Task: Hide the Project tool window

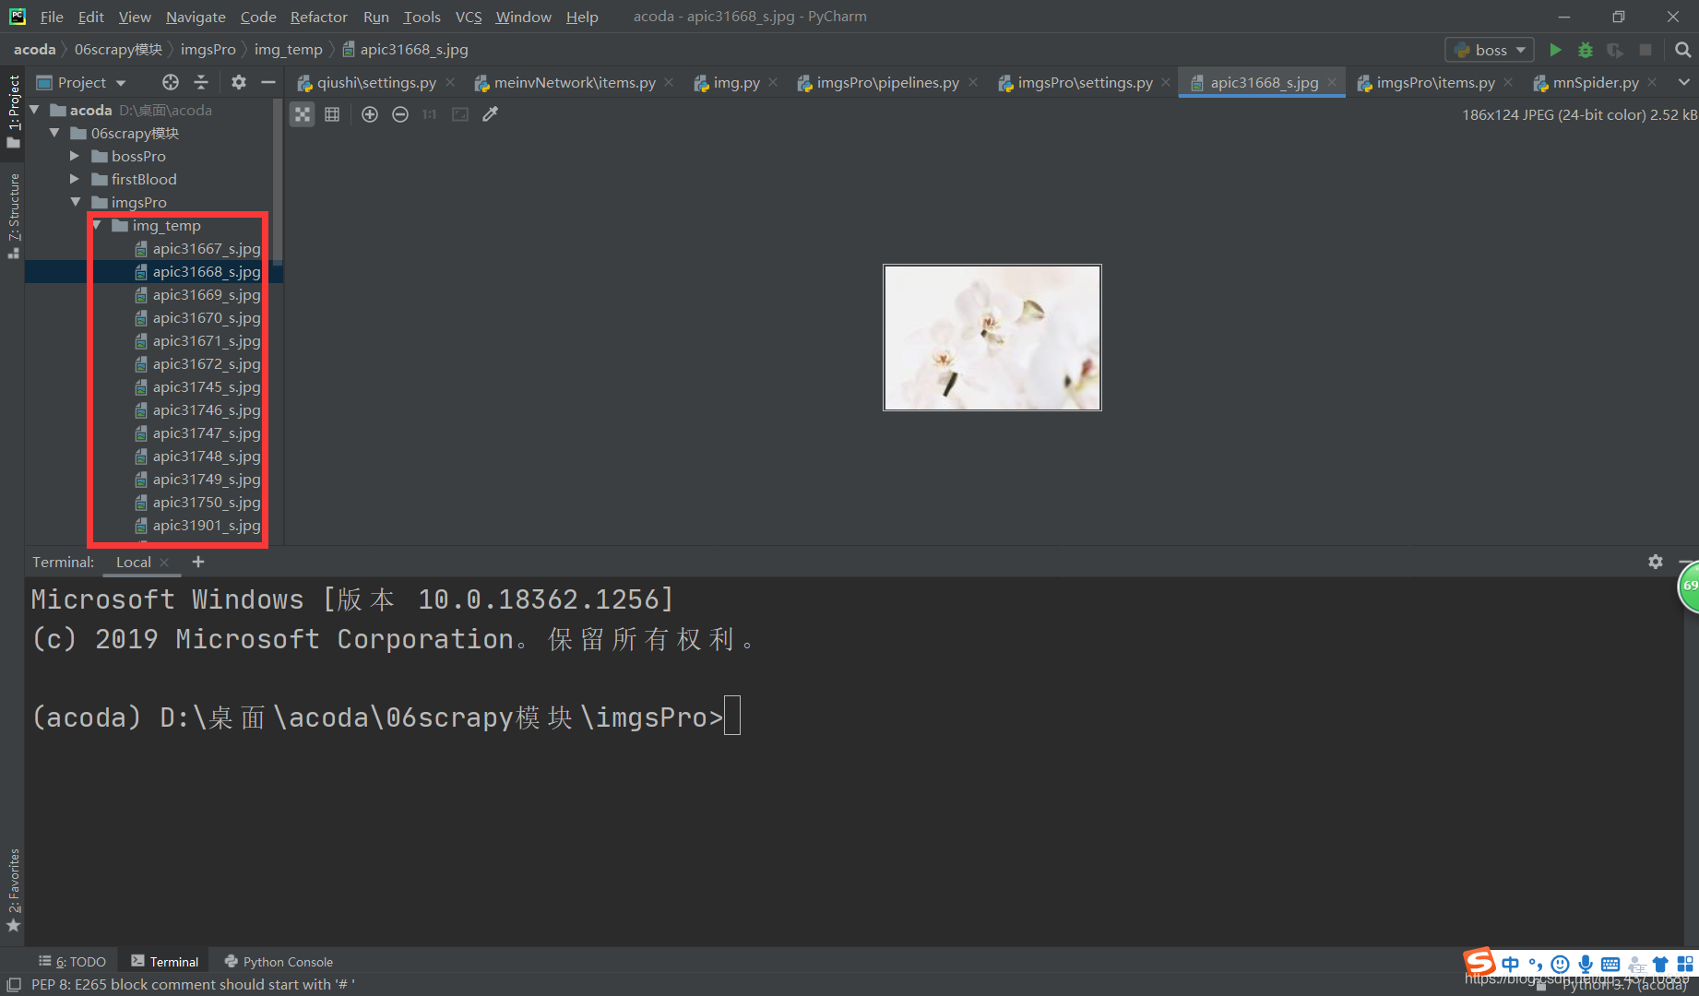Action: pos(268,82)
